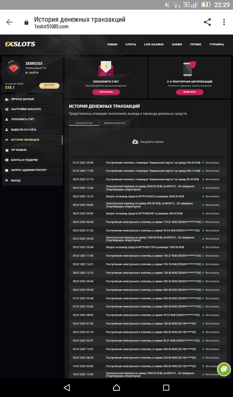The image size is (233, 397).
Task: Open LIVE-КАЗИНО section
Action: (x=154, y=44)
